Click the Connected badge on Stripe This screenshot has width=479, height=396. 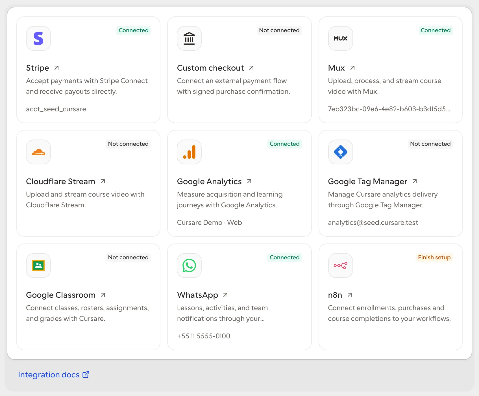(134, 30)
